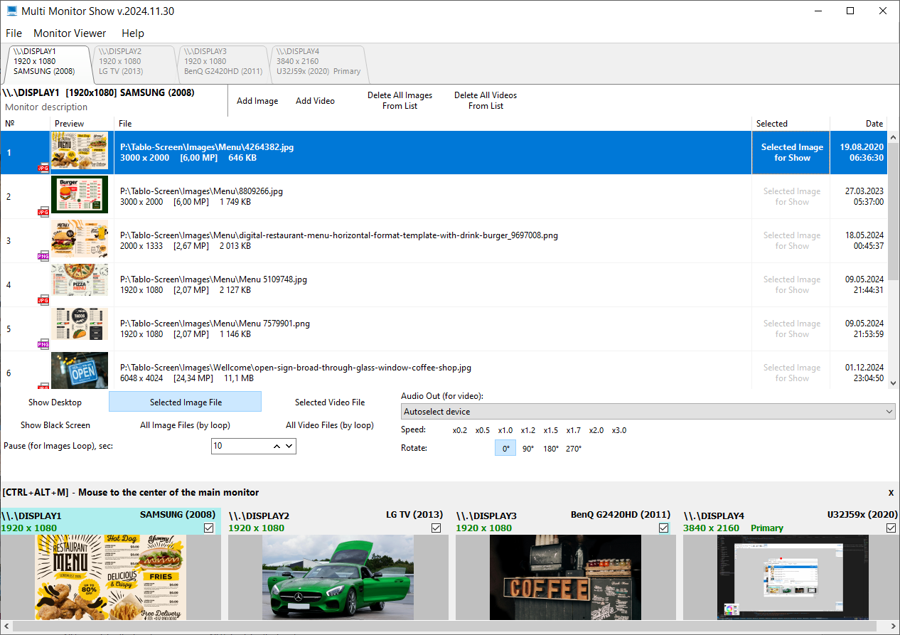900x635 pixels.
Task: Toggle the U32J59x (2020) monitor checkbox
Action: coord(891,528)
